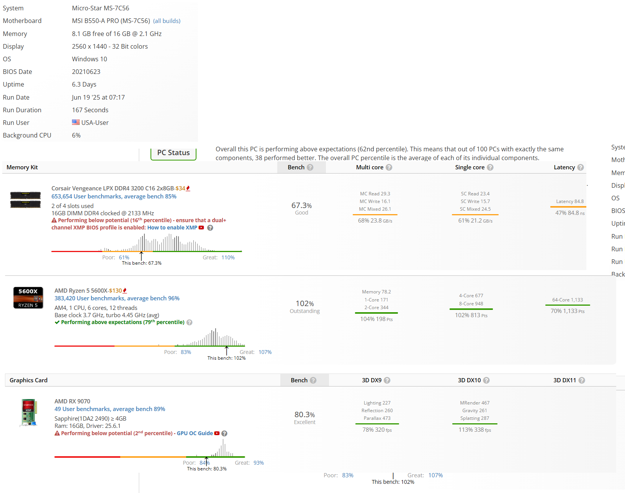Click the 104% 198 Pts CPU result
Screen dimensions: 625x493
tap(376, 319)
